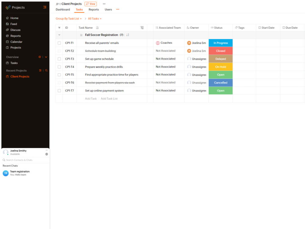Open Group By Task List dropdown
This screenshot has height=229, width=305.
[x=68, y=19]
